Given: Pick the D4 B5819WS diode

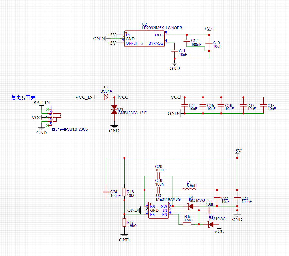Looking at the screenshot, I should point(190,206).
